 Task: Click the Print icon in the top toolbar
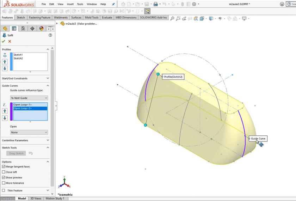[x=155, y=4]
